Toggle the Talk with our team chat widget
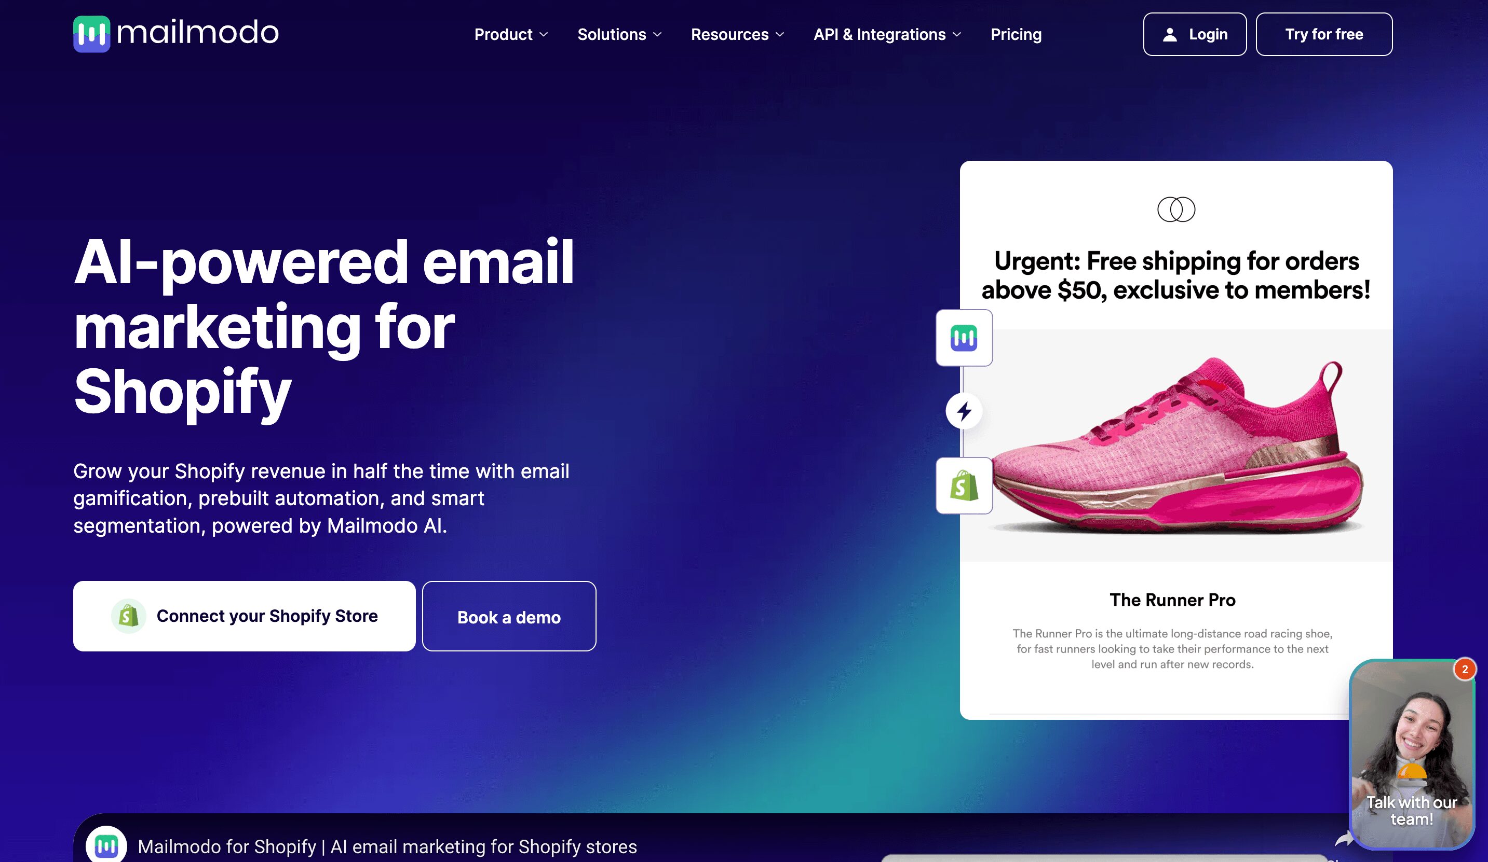This screenshot has width=1488, height=862. tap(1410, 754)
